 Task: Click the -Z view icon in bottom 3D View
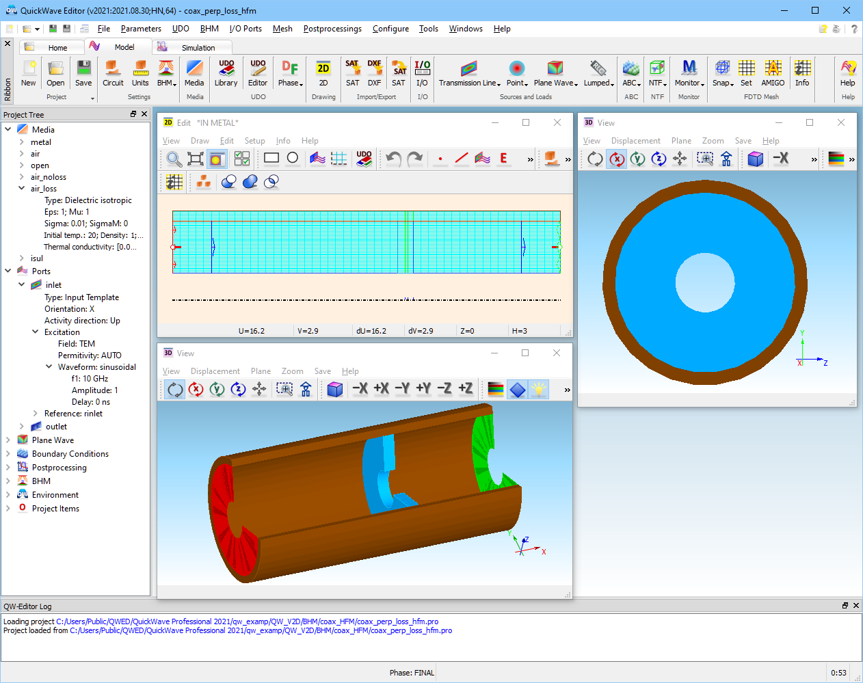point(444,389)
